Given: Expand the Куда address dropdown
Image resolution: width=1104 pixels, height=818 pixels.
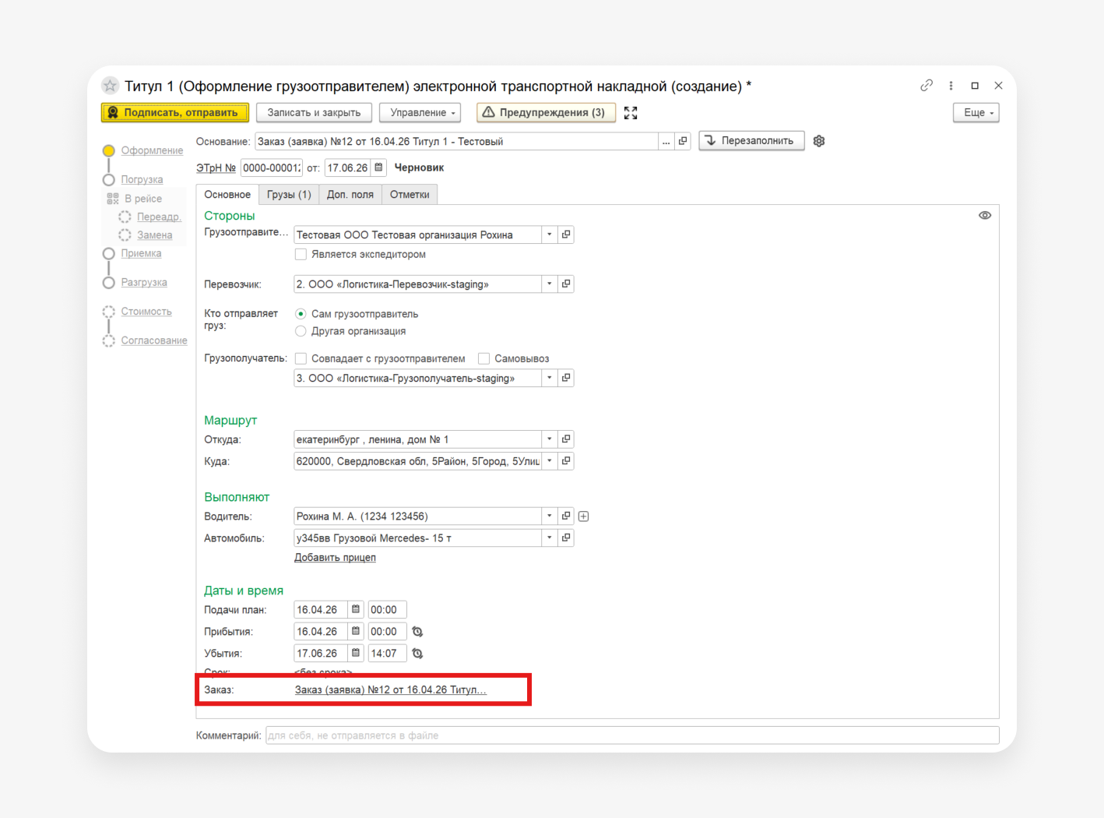Looking at the screenshot, I should 550,461.
